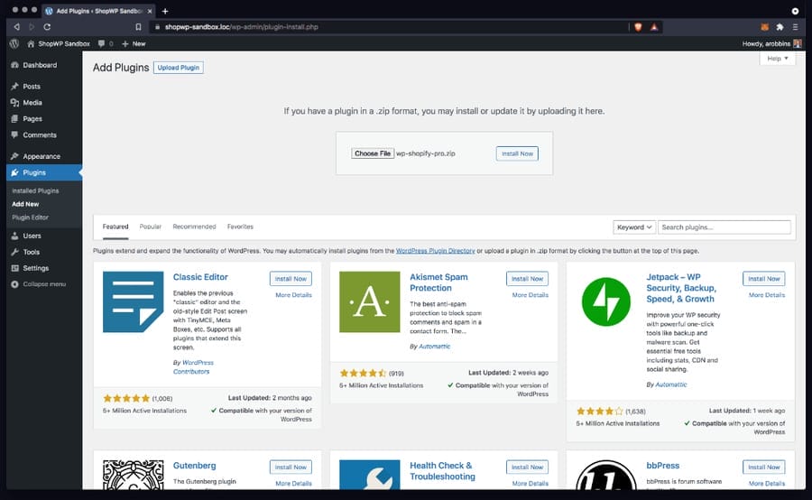812x500 pixels.
Task: Click the Choose File button
Action: pos(373,153)
